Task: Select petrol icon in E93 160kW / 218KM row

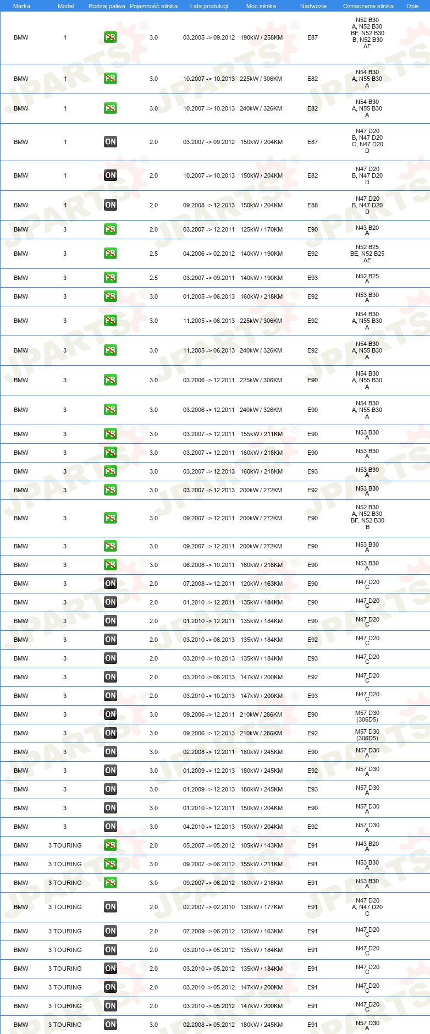Action: pos(111,471)
